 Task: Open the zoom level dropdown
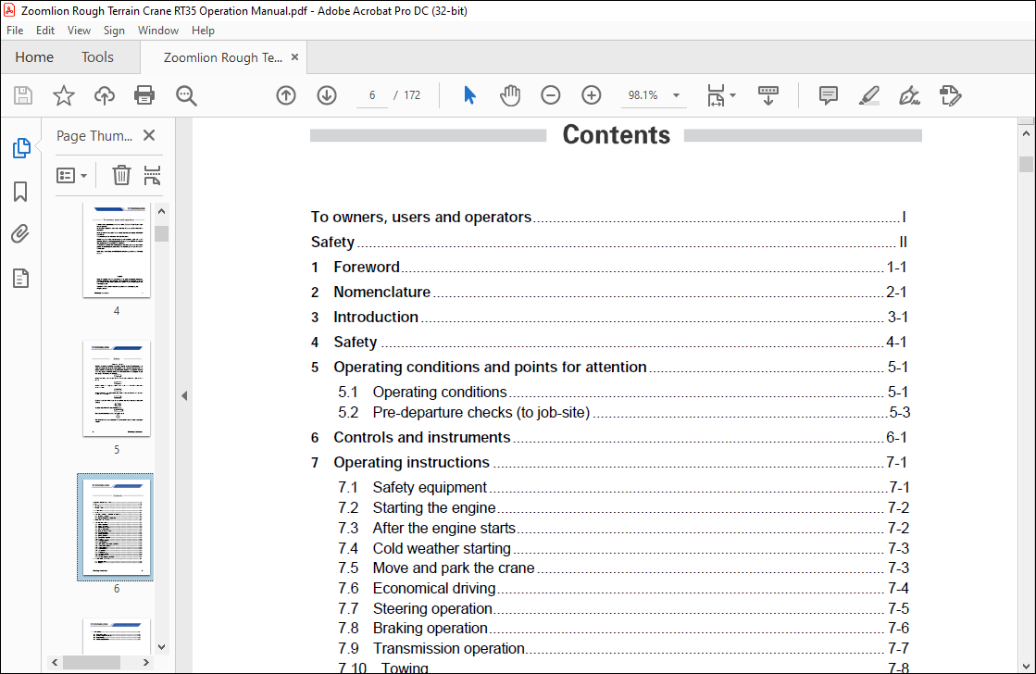click(676, 95)
